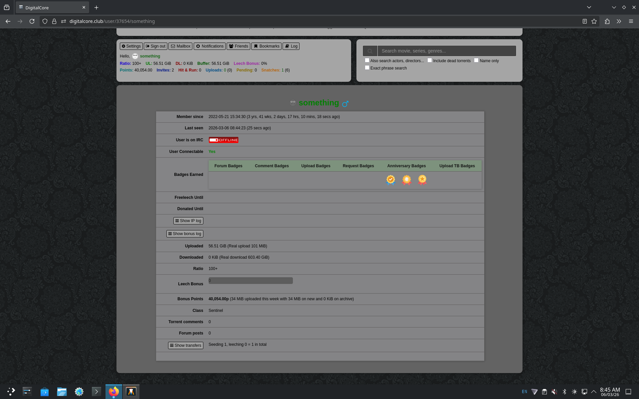
Task: Click the first anniversary badge medal
Action: [390, 180]
